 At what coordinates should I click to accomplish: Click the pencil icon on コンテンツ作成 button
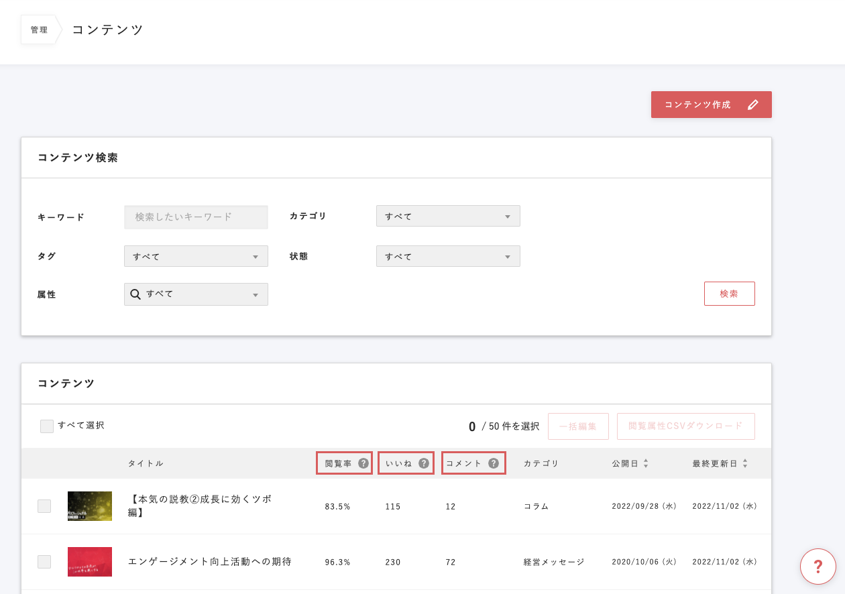point(753,105)
